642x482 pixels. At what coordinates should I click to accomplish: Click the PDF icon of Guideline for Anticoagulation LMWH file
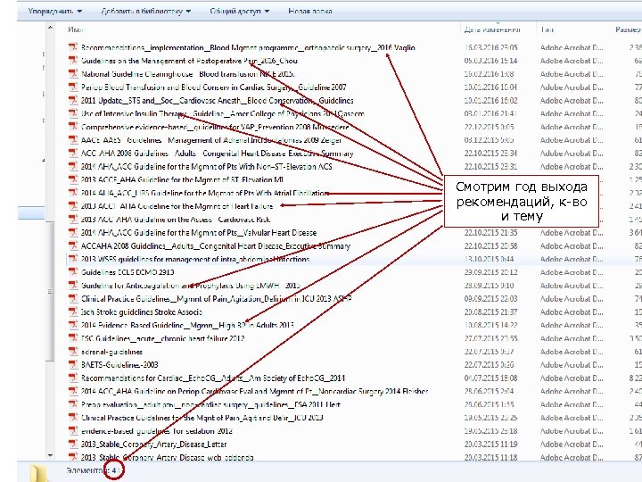73,286
